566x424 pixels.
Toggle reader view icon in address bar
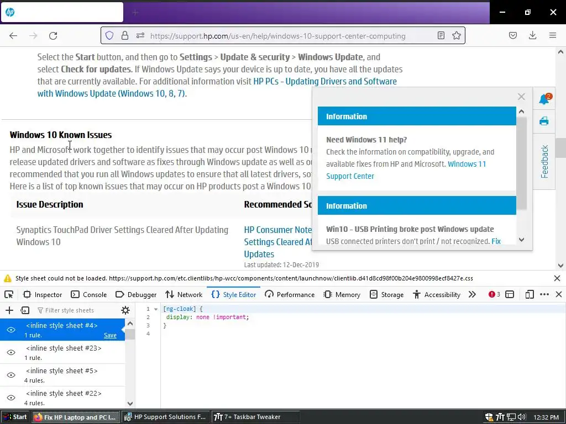coord(441,35)
